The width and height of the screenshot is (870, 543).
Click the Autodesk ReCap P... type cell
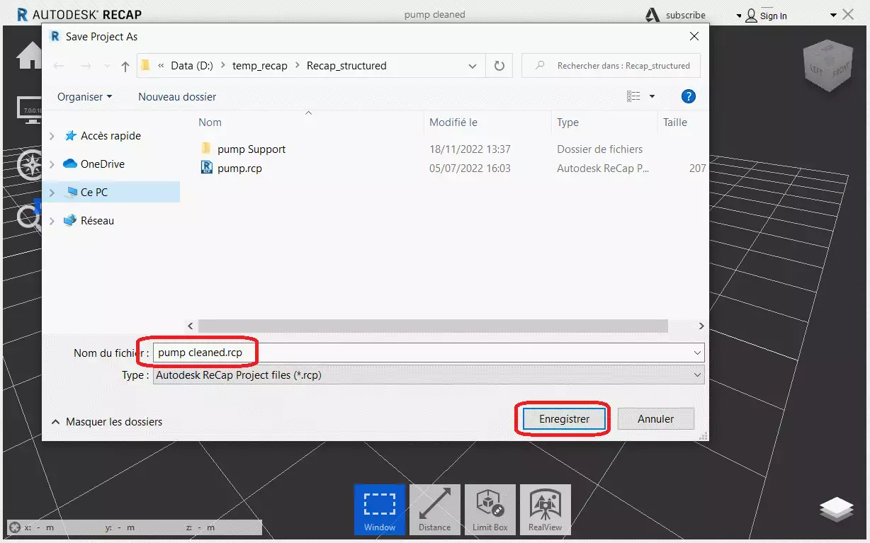603,168
